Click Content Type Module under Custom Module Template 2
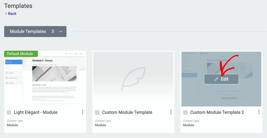Image resolution: width=267 pixels, height=138 pixels. tap(189, 125)
